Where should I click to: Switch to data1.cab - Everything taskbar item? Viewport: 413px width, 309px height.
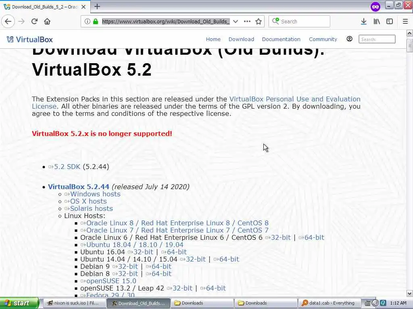(329, 303)
